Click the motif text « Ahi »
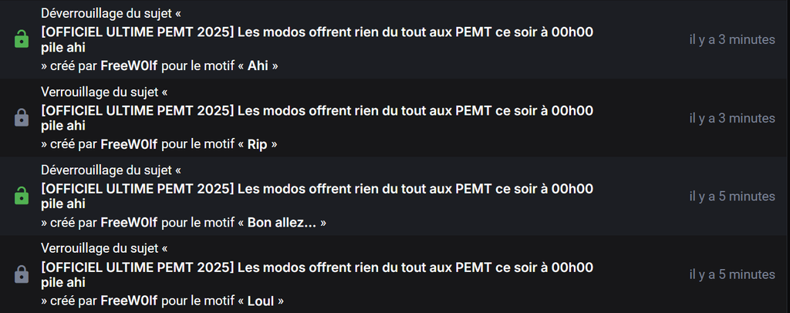The width and height of the screenshot is (790, 313). 258,66
